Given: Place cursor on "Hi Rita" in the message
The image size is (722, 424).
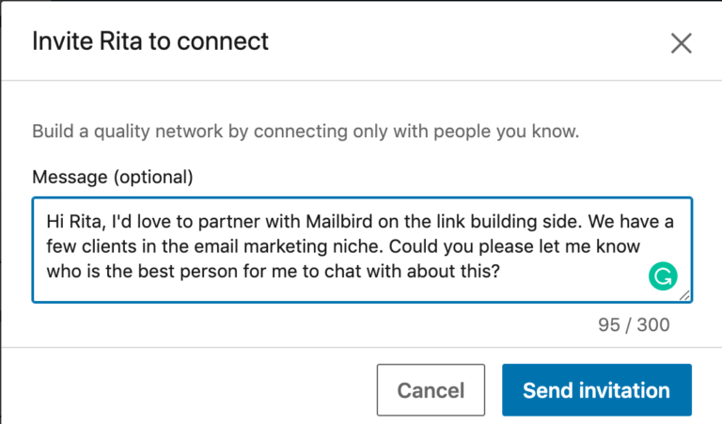Looking at the screenshot, I should (72, 222).
